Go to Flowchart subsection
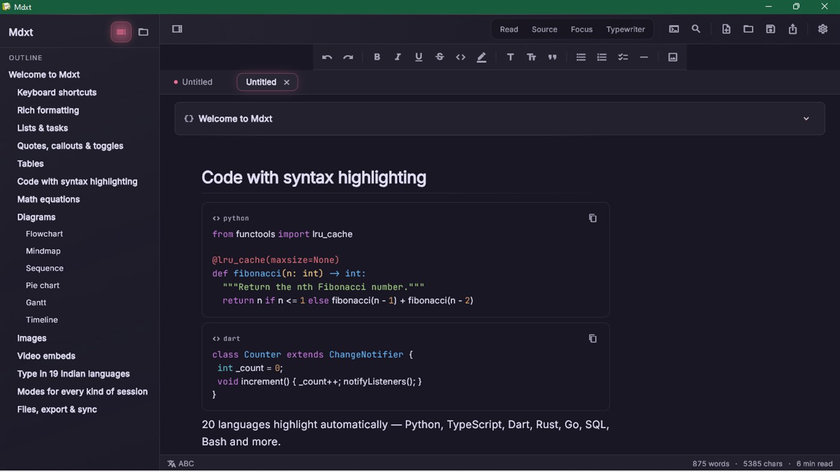The image size is (840, 472). [x=44, y=234]
